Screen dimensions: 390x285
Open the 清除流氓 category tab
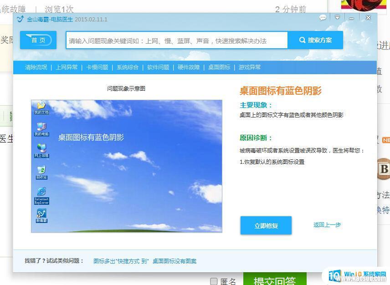point(36,67)
